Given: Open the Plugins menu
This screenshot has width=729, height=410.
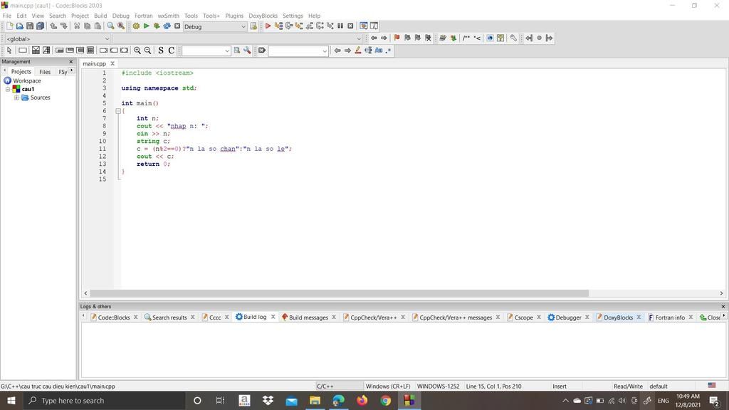Looking at the screenshot, I should click(x=234, y=16).
